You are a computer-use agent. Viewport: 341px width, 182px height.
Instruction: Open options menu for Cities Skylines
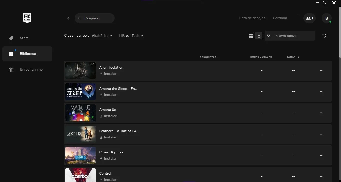[322, 155]
